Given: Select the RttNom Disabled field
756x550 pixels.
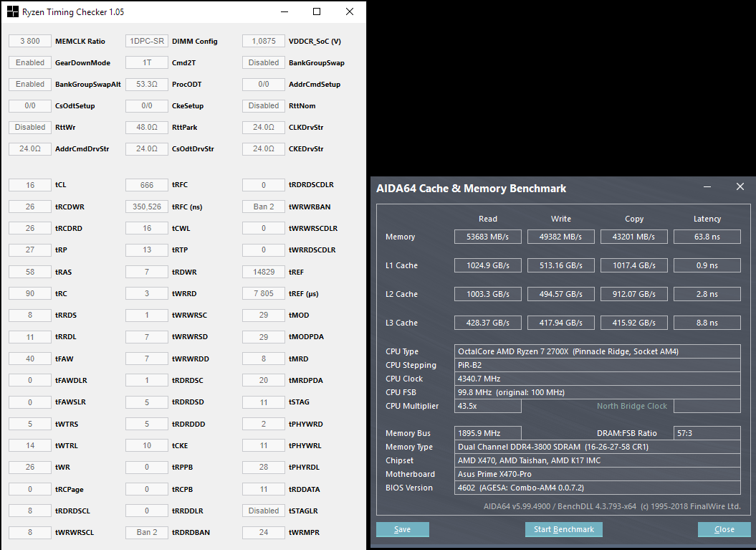Looking at the screenshot, I should [x=263, y=105].
